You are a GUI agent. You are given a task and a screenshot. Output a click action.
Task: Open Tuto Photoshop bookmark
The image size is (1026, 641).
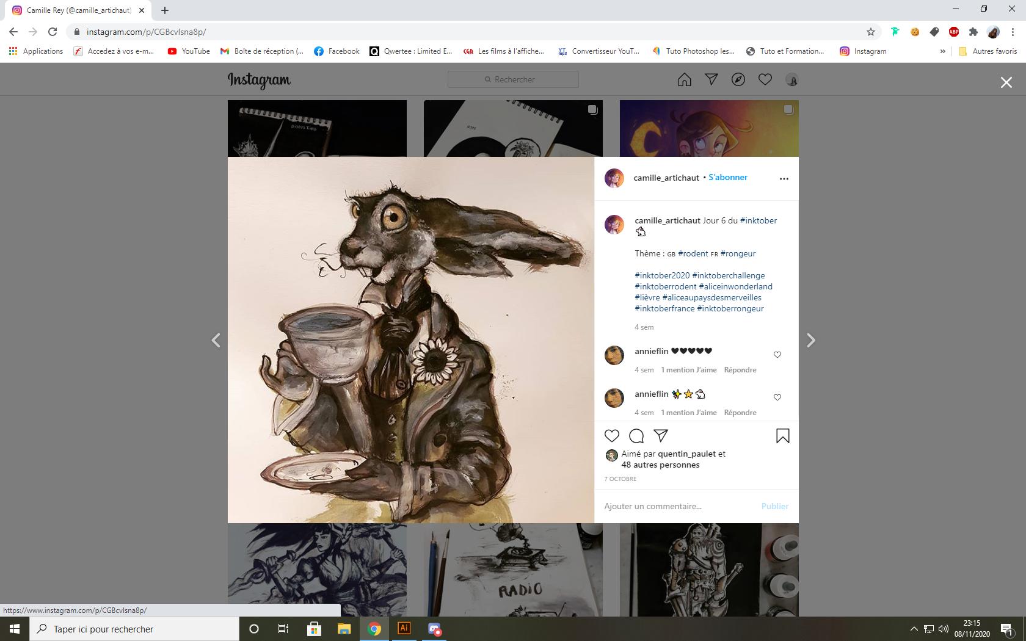(x=693, y=51)
